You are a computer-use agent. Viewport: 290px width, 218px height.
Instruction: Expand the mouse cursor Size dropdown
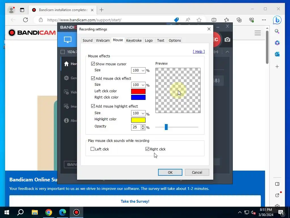pyautogui.click(x=143, y=70)
